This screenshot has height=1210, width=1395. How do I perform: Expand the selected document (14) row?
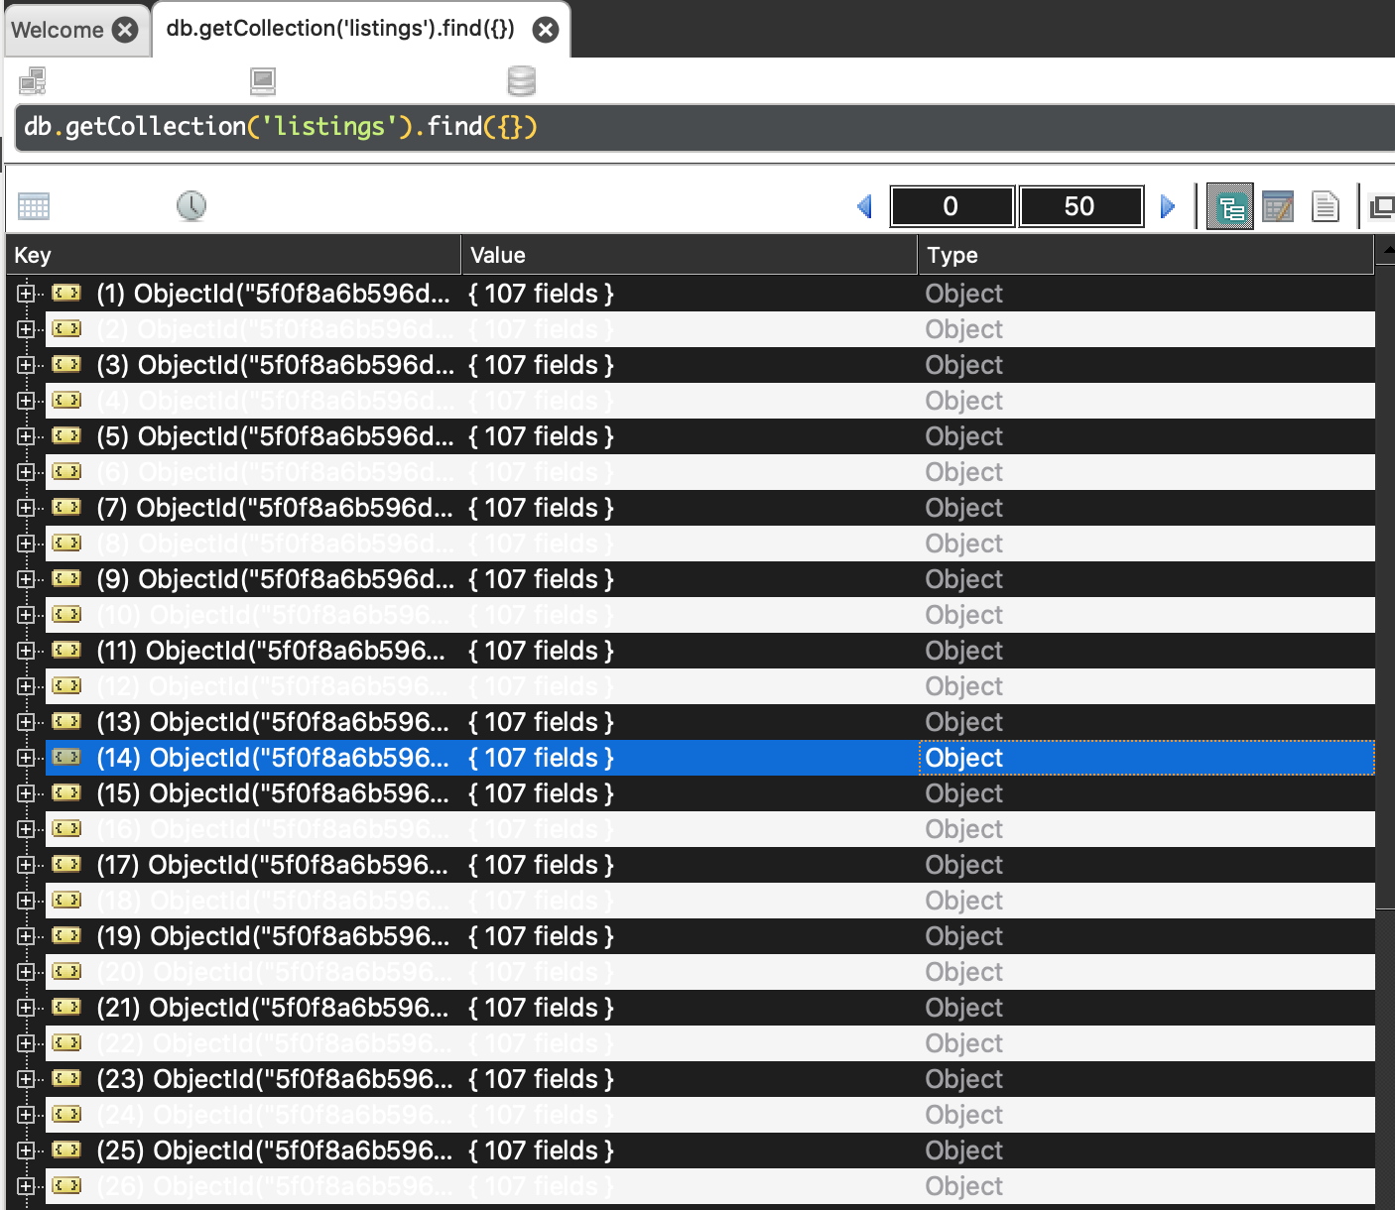pyautogui.click(x=26, y=758)
